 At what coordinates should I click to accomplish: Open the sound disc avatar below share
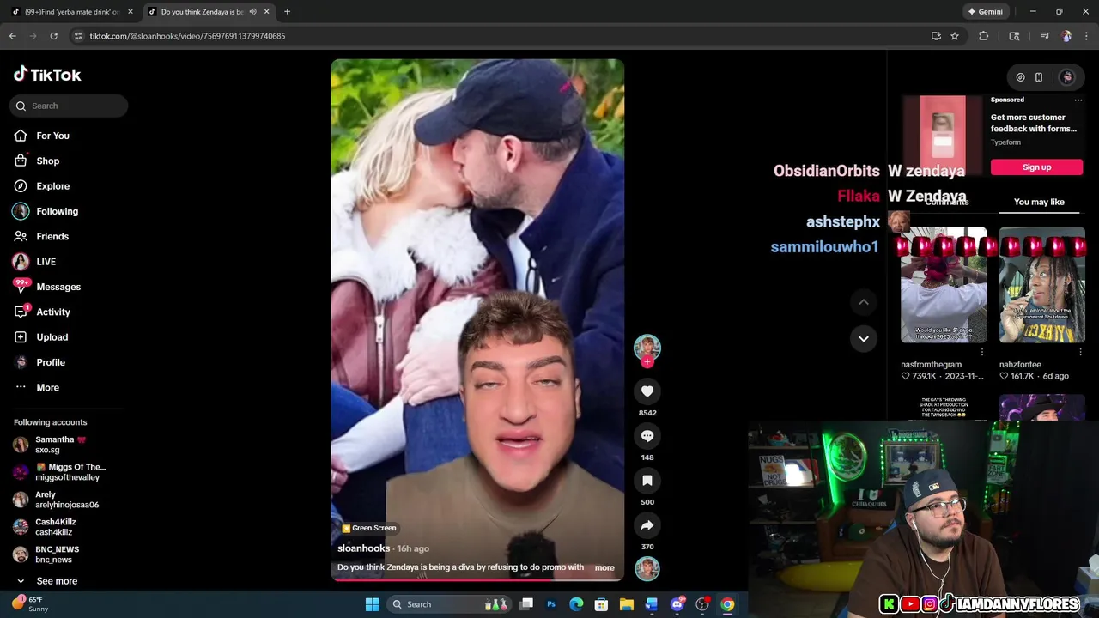(x=647, y=568)
